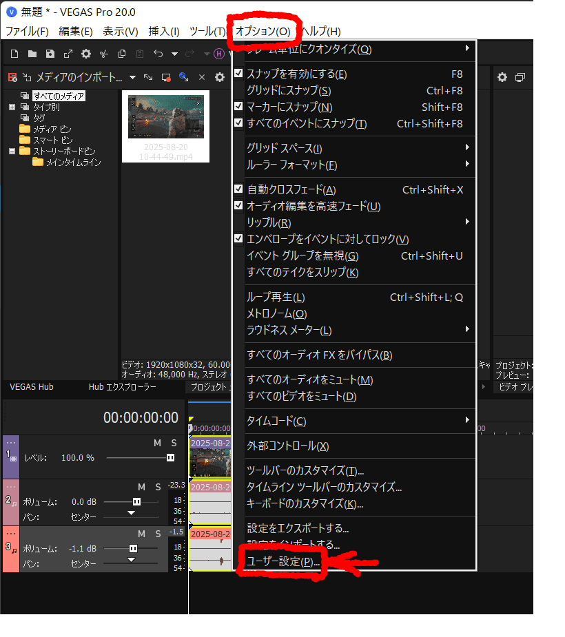Click the three-dot menu on track 1
The height and width of the screenshot is (637, 565).
11,442
